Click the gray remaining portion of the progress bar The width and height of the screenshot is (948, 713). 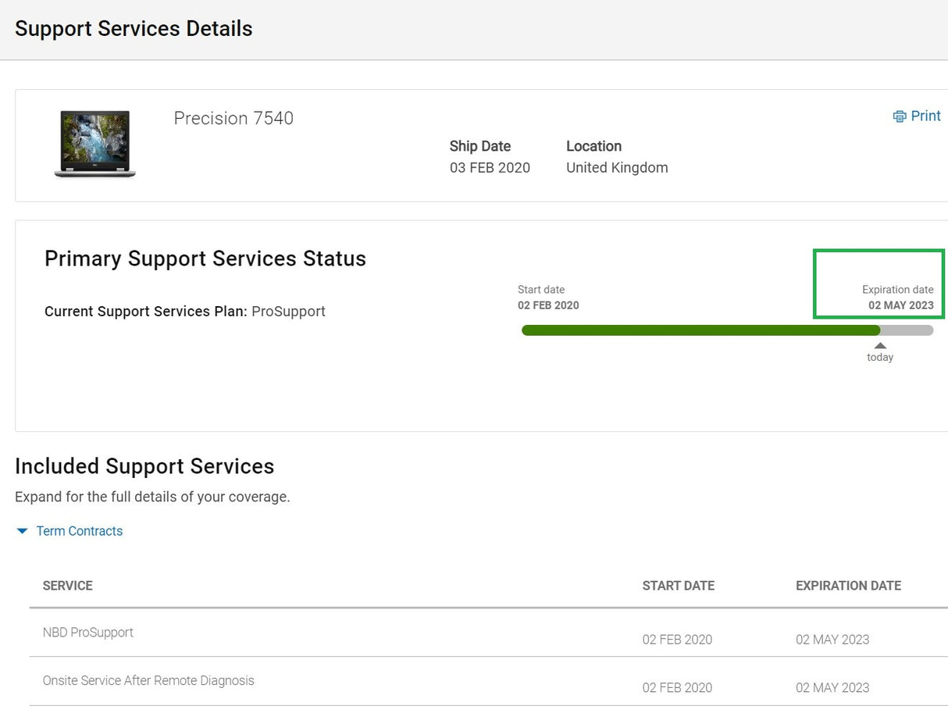907,330
